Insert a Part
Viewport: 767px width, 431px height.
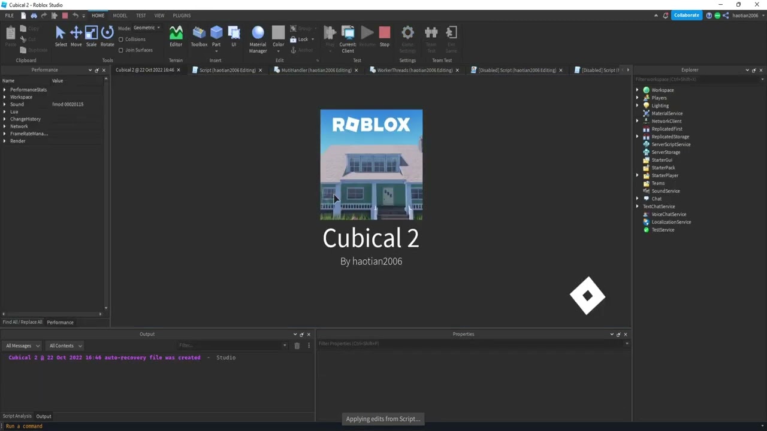pyautogui.click(x=216, y=37)
